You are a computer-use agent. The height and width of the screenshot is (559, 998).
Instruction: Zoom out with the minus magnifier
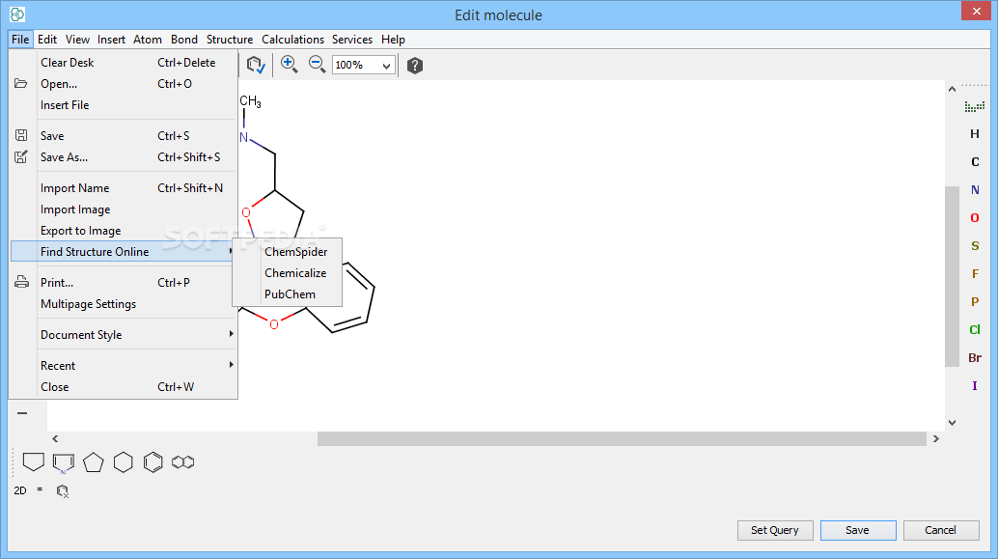coord(317,65)
